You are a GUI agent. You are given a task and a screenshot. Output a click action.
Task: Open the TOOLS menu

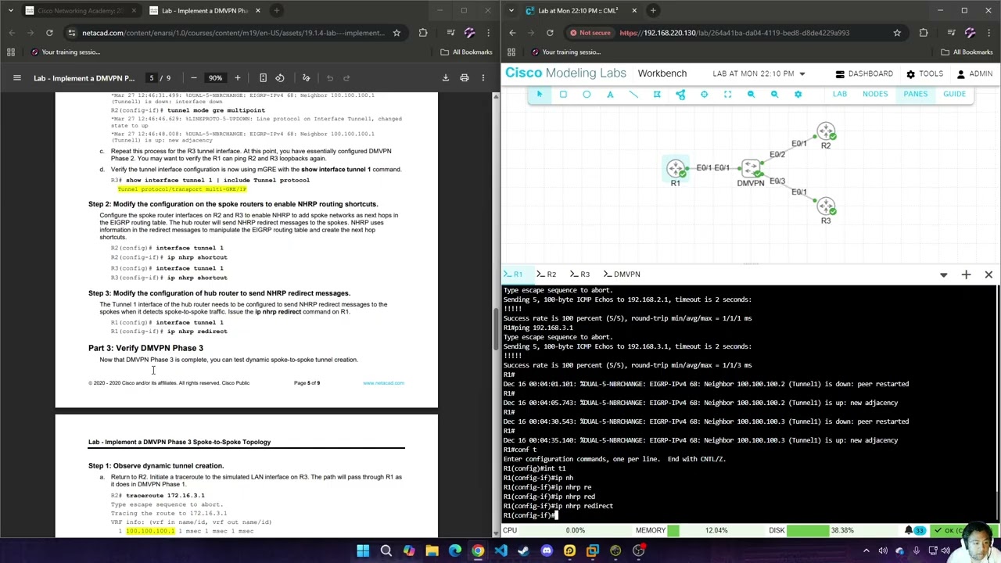[924, 74]
